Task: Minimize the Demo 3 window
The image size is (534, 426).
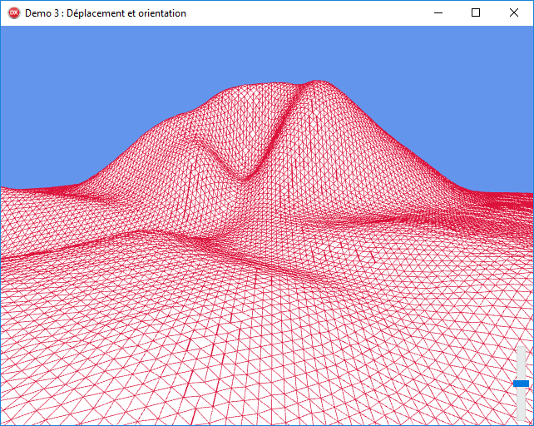Action: tap(438, 13)
